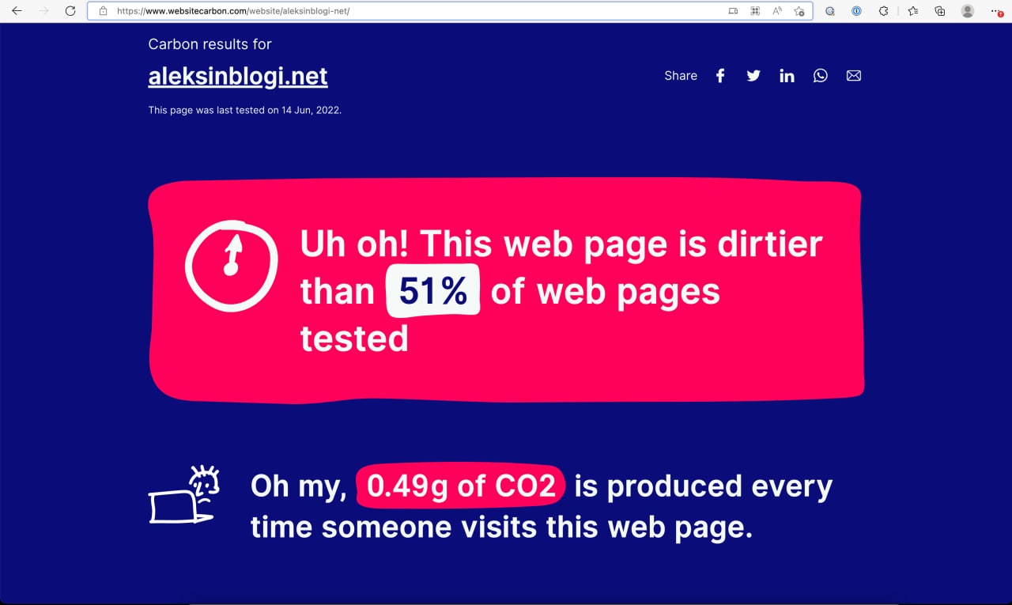Screen dimensions: 1012x605
Task: Share results on Twitter
Action: (753, 76)
